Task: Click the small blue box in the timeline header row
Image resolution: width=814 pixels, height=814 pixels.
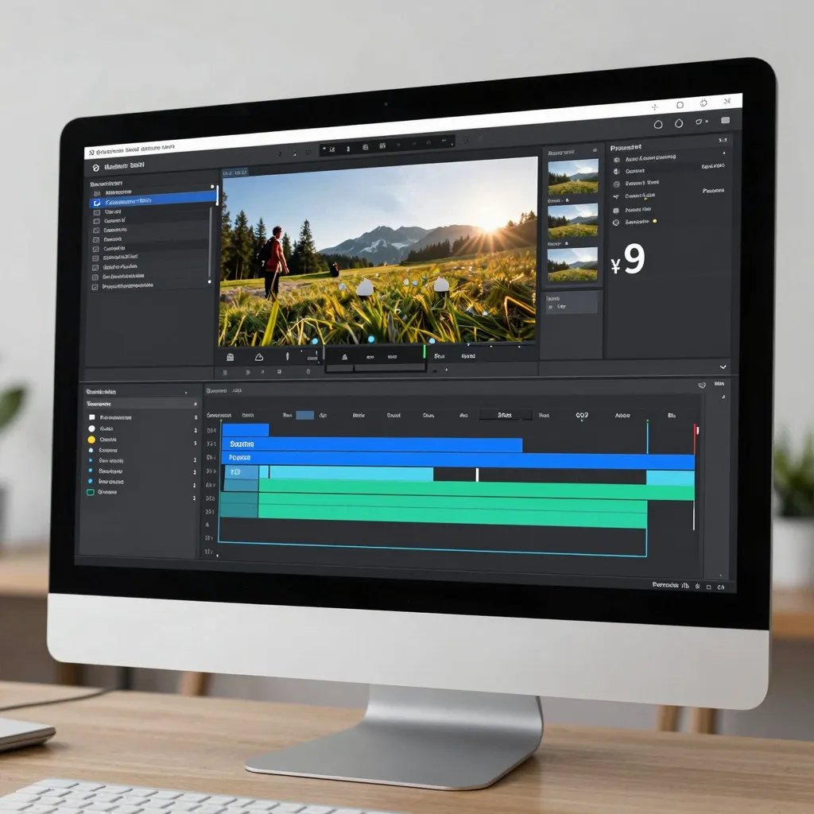Action: point(304,415)
